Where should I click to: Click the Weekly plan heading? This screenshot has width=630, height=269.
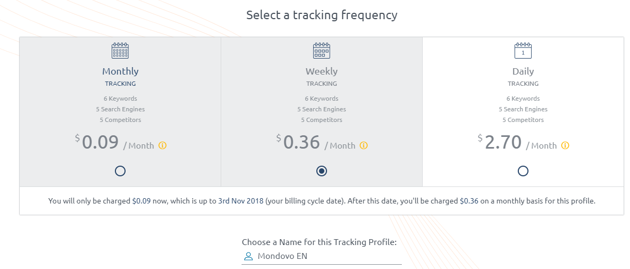point(322,71)
